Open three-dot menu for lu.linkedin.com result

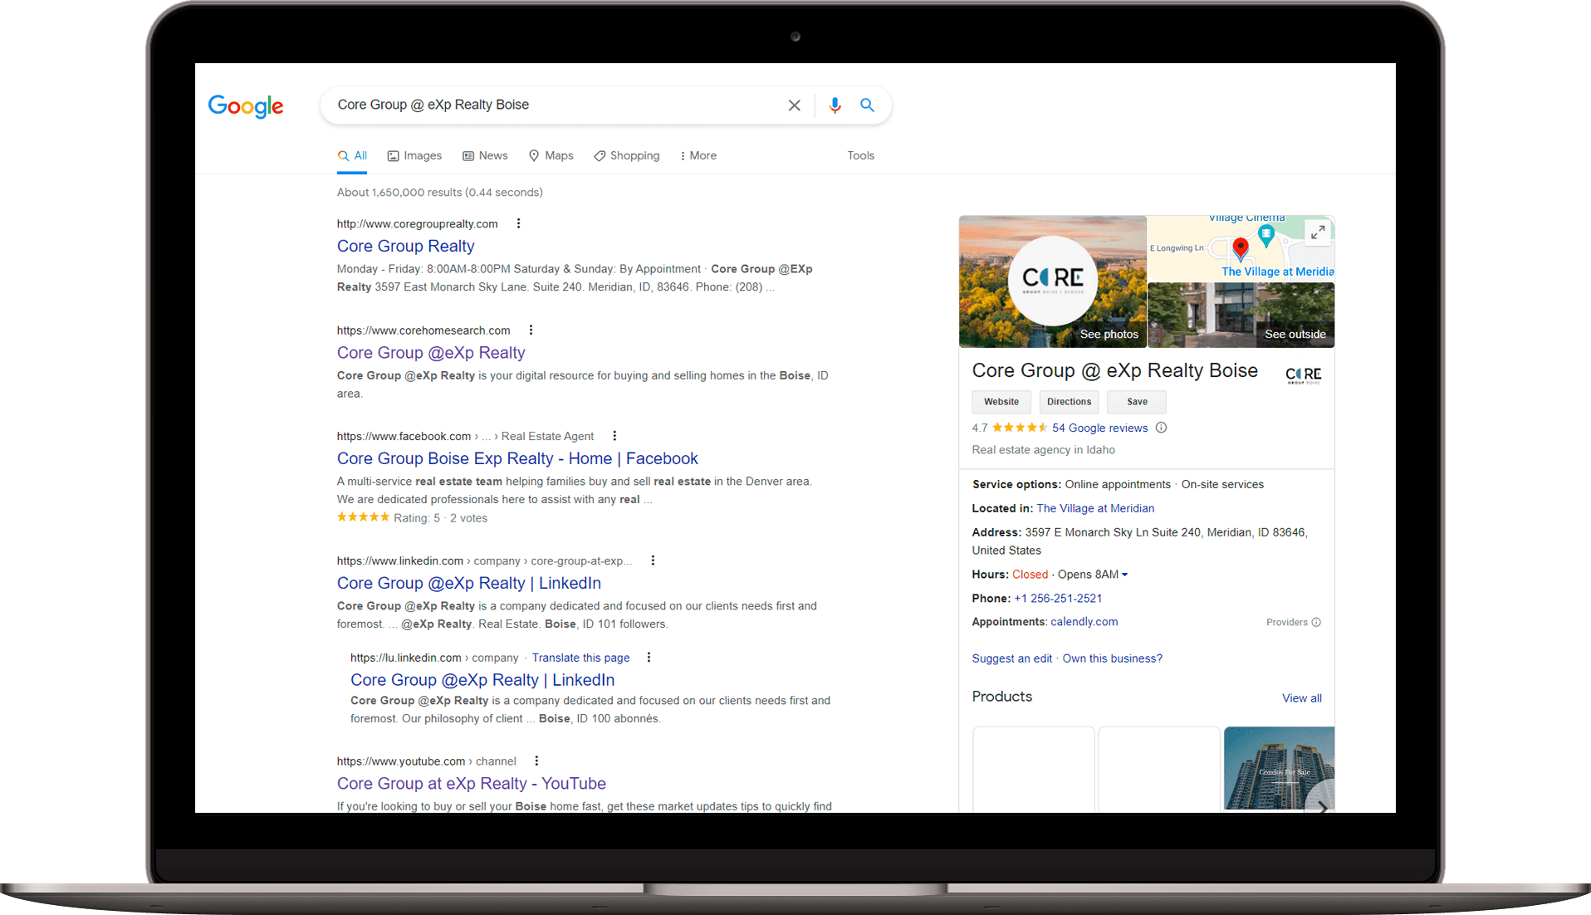(649, 658)
